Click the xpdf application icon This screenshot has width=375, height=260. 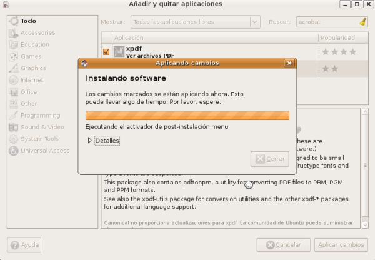tap(119, 52)
